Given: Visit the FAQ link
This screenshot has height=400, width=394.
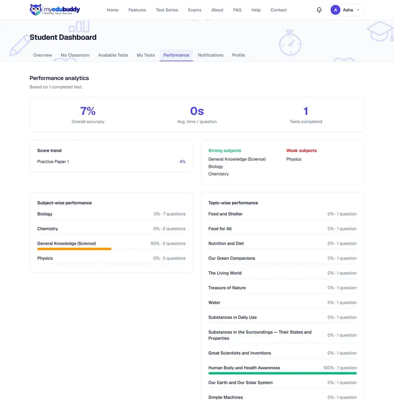Looking at the screenshot, I should tap(237, 10).
